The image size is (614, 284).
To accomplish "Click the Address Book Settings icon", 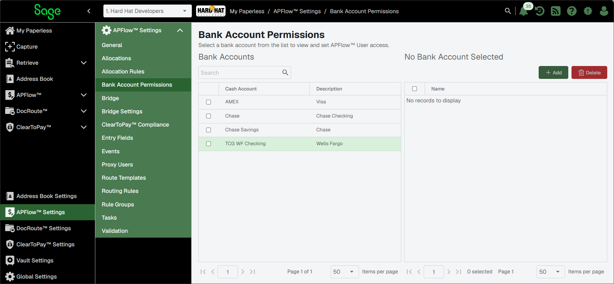I will pos(10,196).
